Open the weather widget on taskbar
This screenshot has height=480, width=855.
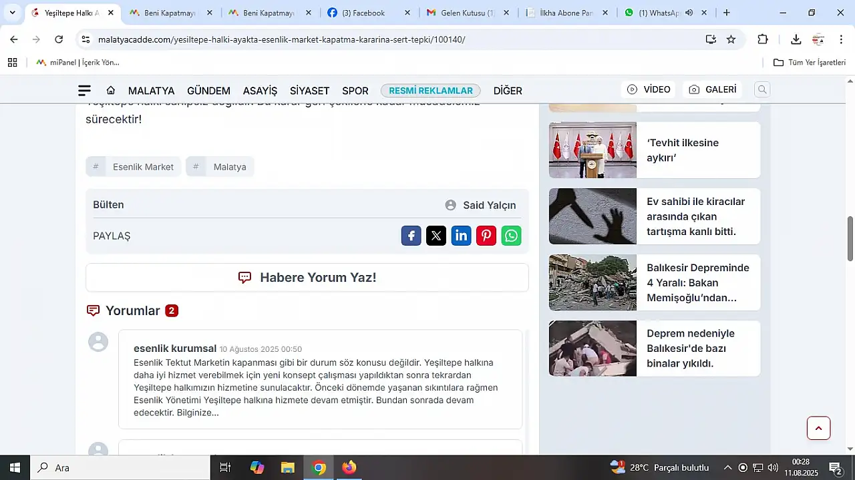(659, 467)
